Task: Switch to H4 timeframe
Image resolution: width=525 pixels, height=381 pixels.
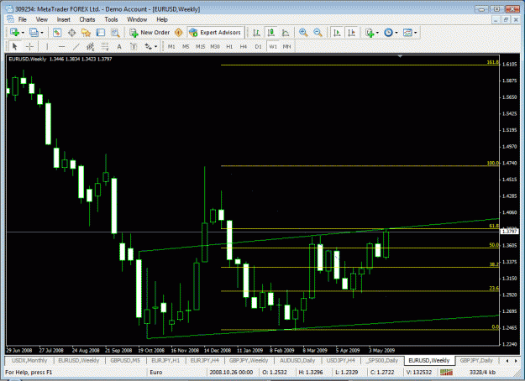Action: pos(244,46)
